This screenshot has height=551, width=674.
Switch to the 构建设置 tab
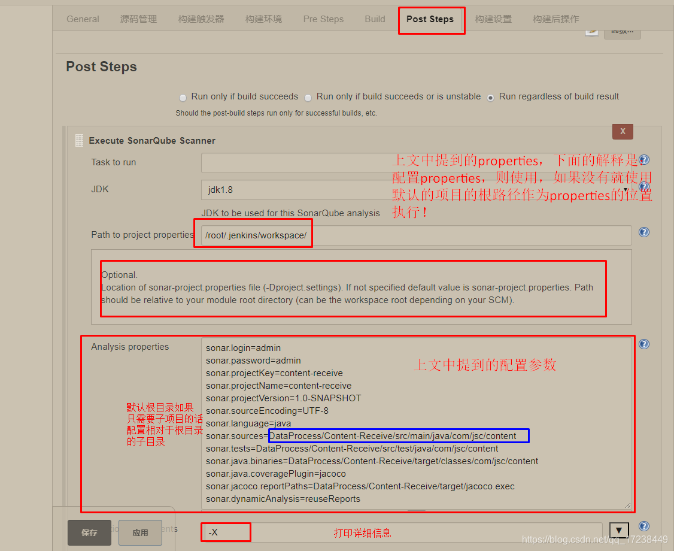[x=493, y=19]
